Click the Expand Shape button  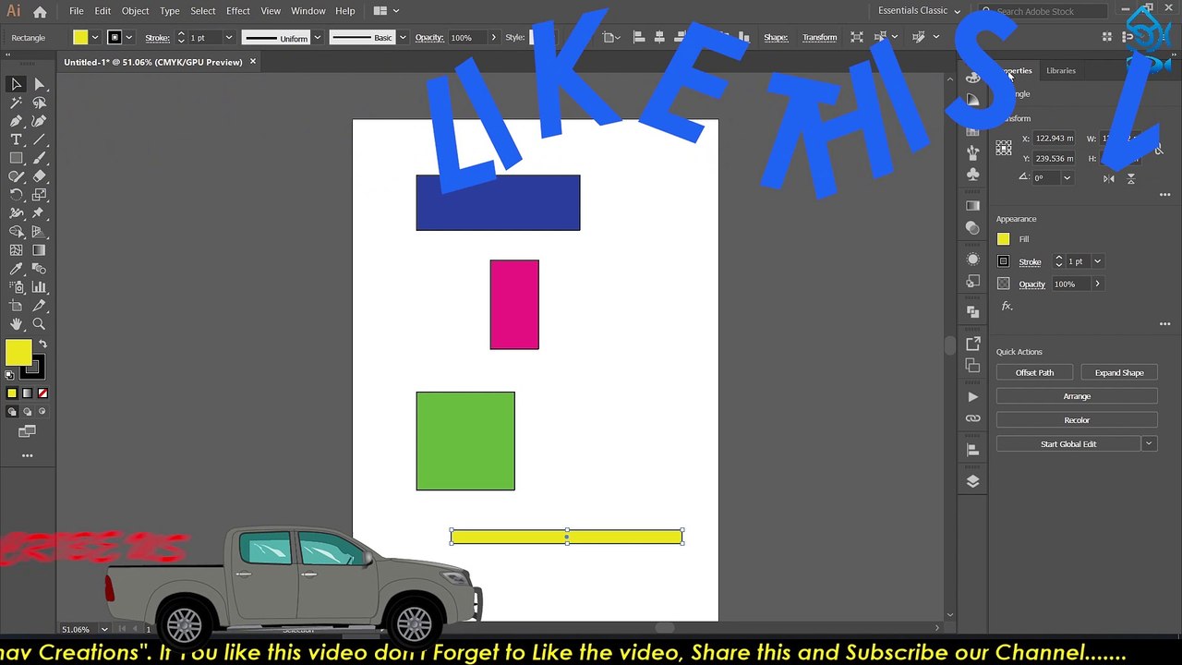pos(1119,373)
